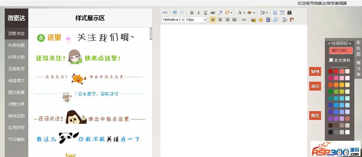Screen dimensions: 362x157
Task: Collapse the 快捷面板 panel header
Action: (340, 43)
